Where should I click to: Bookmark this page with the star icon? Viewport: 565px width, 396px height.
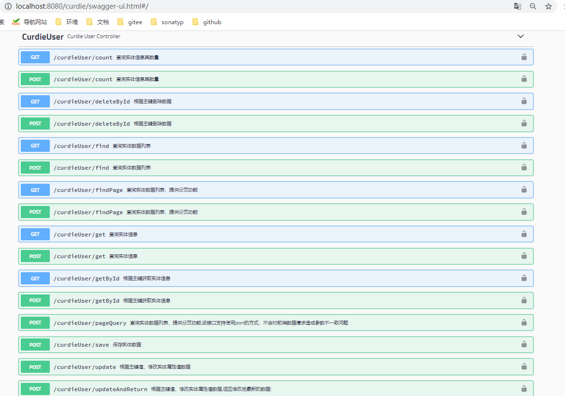pyautogui.click(x=549, y=6)
